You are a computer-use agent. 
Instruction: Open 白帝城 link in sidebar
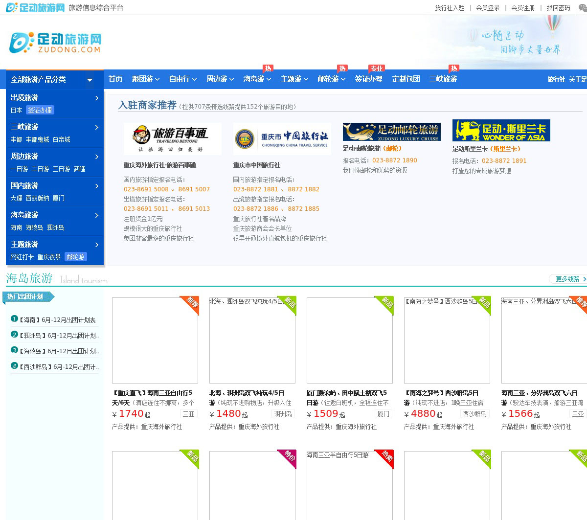coord(62,139)
